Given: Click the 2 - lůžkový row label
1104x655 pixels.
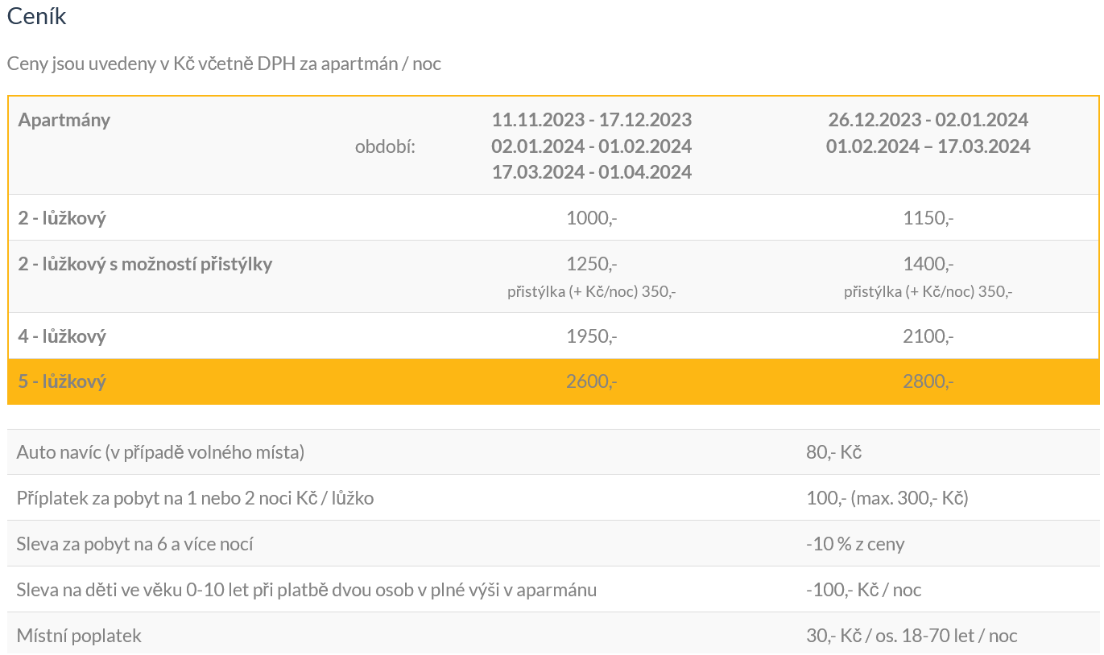Looking at the screenshot, I should pos(62,218).
